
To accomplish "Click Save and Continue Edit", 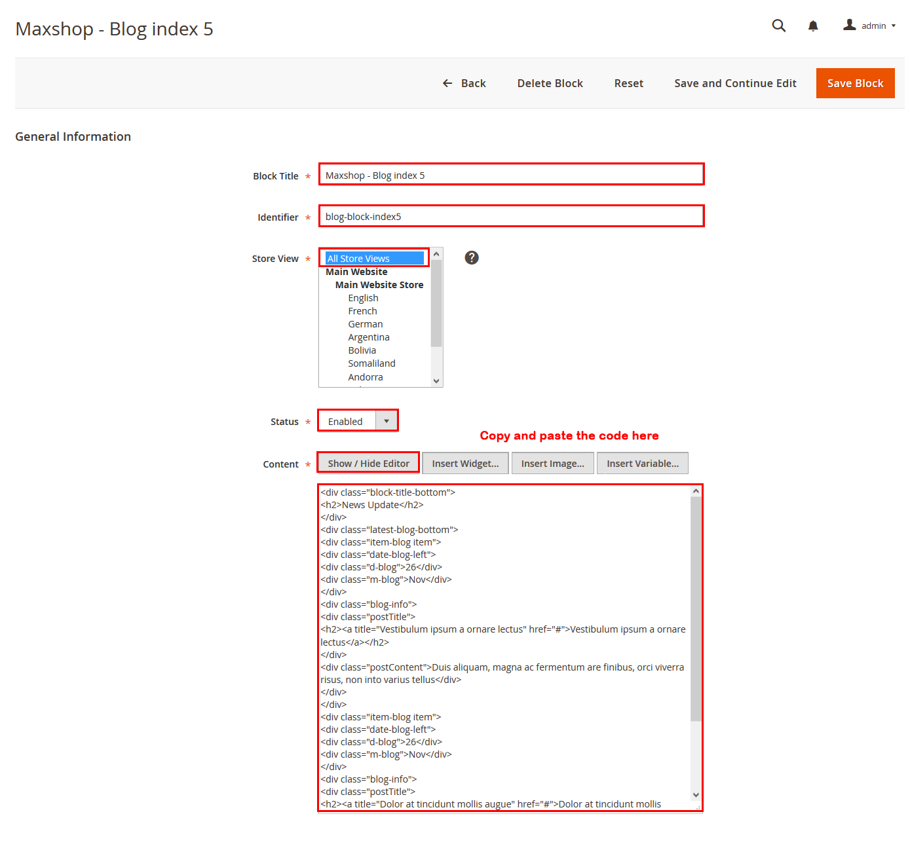I will 735,83.
